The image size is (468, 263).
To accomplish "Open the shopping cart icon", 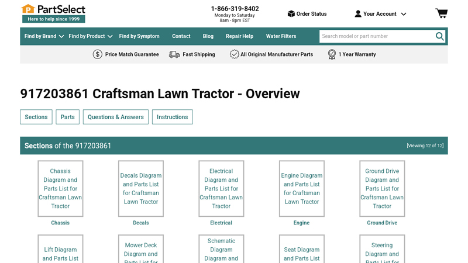I will click(x=442, y=13).
